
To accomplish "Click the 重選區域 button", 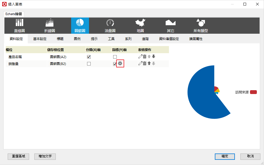I will click(x=18, y=156).
